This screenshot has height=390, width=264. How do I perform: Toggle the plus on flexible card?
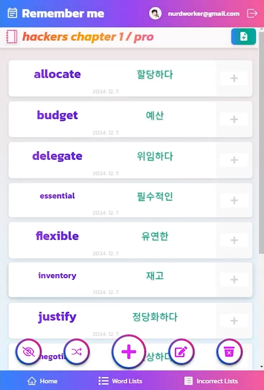(234, 240)
